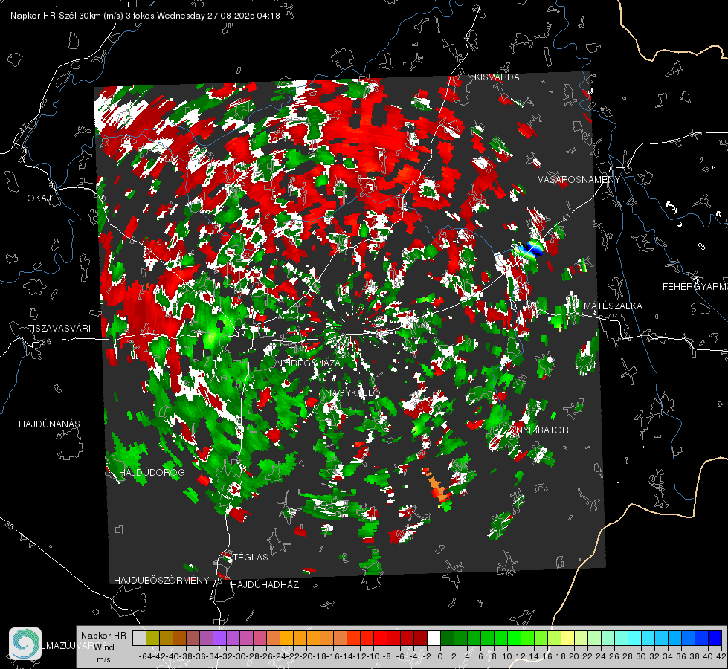The width and height of the screenshot is (728, 669).
Task: Click the bright green swatch between 10 and 12
Action: [514, 638]
